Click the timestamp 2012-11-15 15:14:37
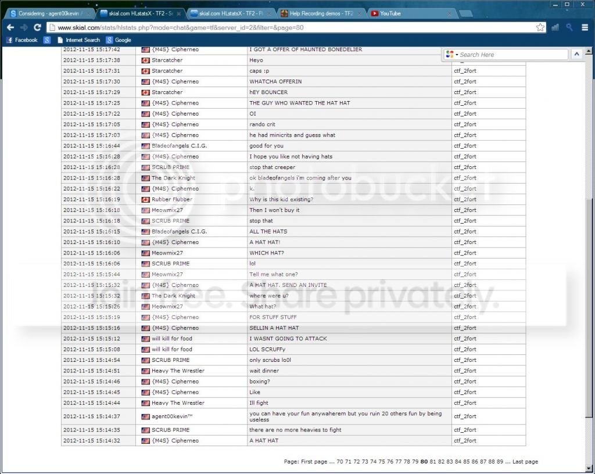Screen dimensions: 595x474 [91, 416]
